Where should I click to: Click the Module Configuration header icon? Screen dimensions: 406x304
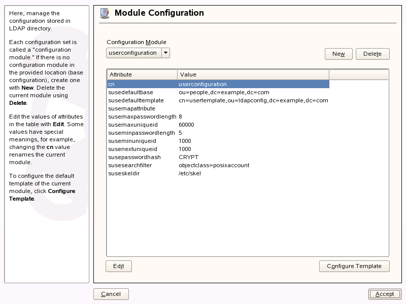[104, 13]
